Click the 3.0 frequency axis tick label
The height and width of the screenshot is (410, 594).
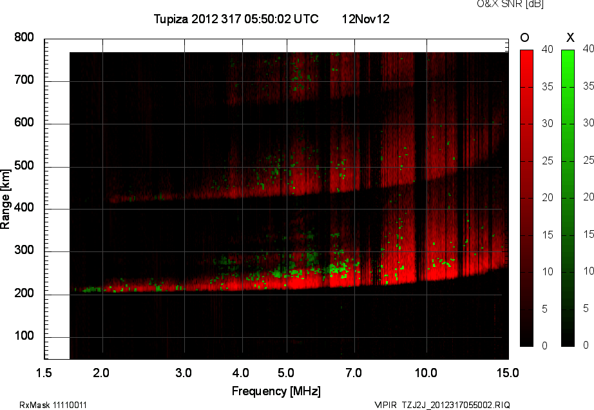pyautogui.click(x=184, y=373)
